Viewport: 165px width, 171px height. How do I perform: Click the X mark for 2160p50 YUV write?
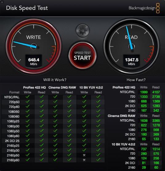click(x=84, y=155)
